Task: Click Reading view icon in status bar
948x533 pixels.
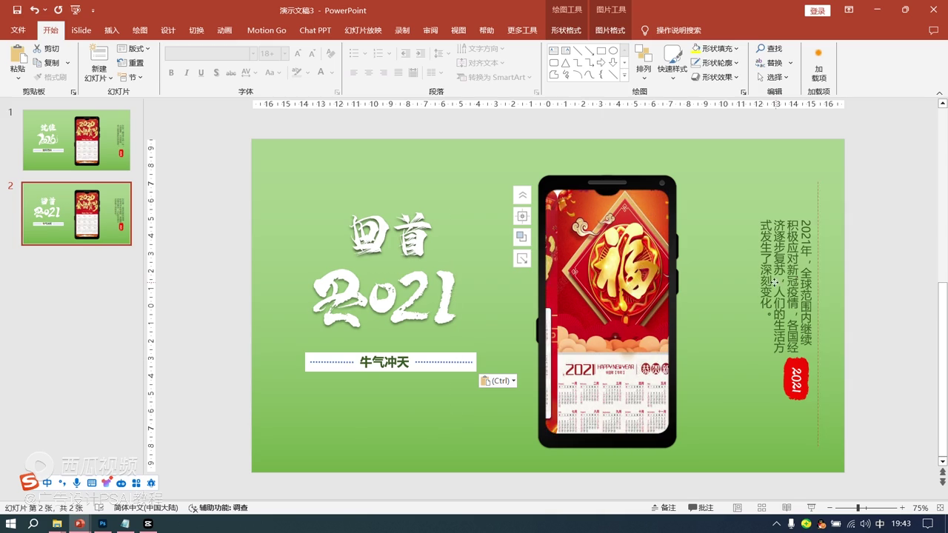Action: coord(787,508)
